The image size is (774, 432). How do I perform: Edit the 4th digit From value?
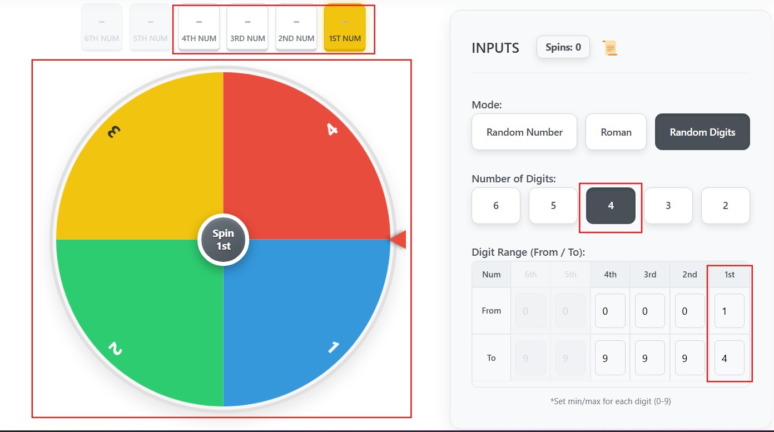click(609, 311)
